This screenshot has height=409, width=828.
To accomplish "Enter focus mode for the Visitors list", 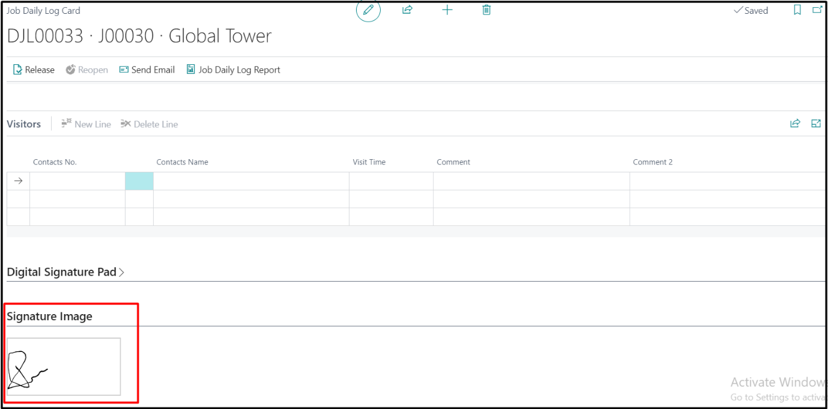I will click(815, 123).
